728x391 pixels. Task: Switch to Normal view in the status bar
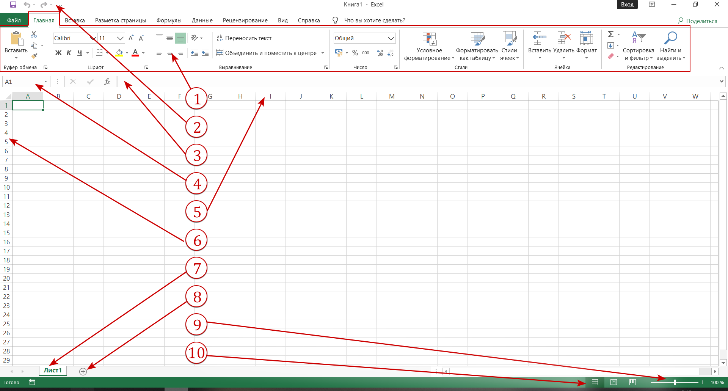click(x=595, y=382)
